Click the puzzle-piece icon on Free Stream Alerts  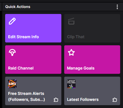click(56, 100)
